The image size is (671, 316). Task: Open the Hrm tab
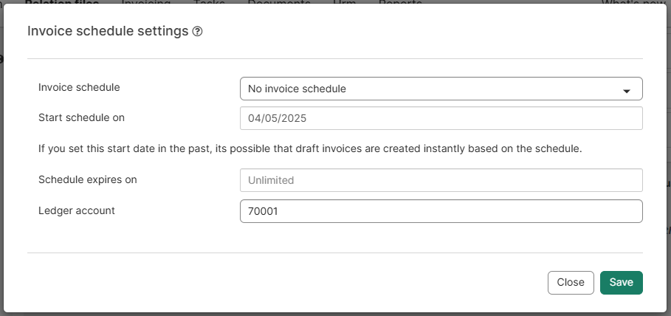tap(344, 3)
